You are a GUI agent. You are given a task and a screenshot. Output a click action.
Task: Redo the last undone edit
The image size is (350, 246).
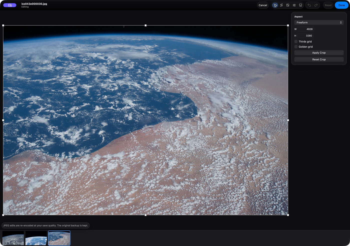coord(316,5)
